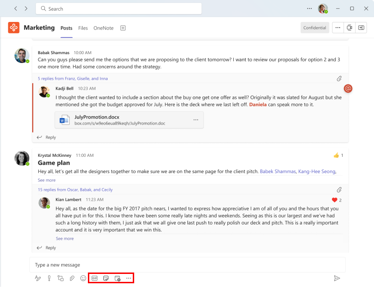This screenshot has width=374, height=287.
Task: Click Babak Shammas's name
Action: coord(53,53)
